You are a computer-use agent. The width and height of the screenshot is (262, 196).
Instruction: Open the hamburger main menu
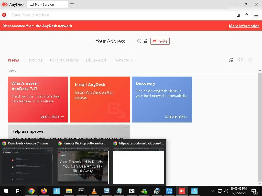pyautogui.click(x=256, y=15)
